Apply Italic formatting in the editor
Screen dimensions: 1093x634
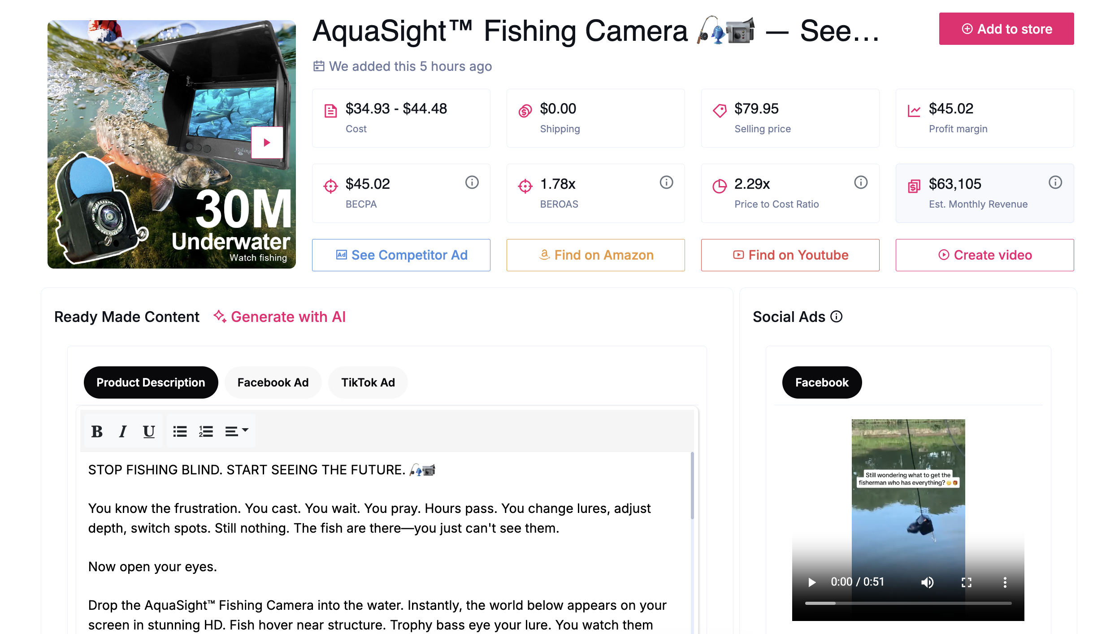122,431
